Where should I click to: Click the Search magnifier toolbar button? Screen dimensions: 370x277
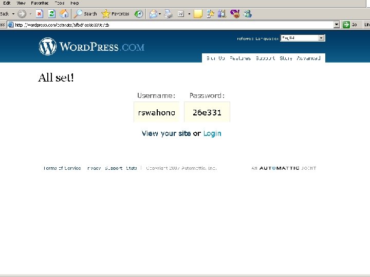[85, 14]
